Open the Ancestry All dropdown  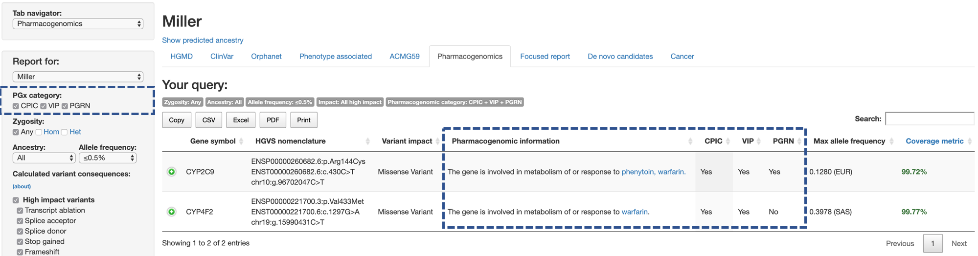click(44, 158)
